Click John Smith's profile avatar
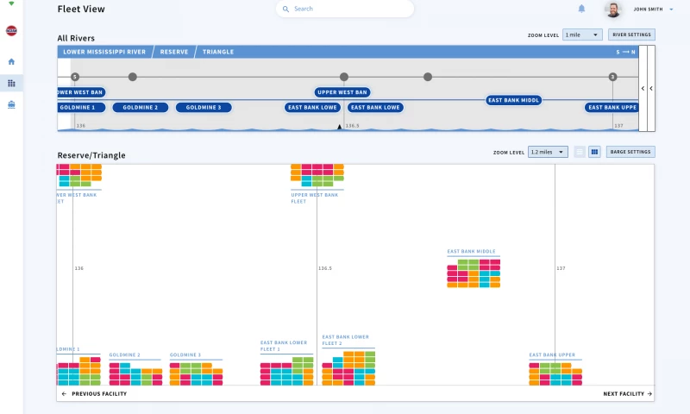 coord(613,9)
